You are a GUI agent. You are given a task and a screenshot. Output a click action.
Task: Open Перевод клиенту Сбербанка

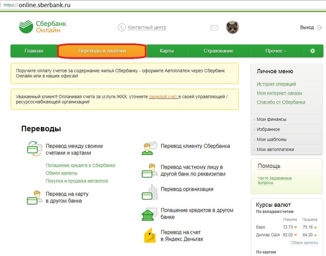coord(195,146)
